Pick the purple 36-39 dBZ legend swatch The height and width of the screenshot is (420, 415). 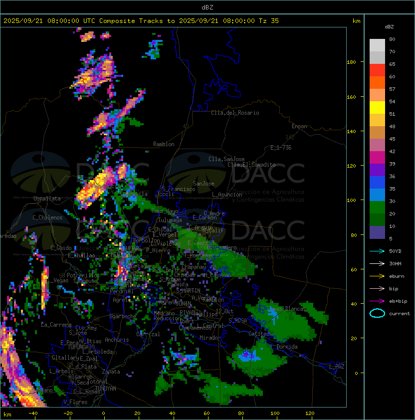coord(377,170)
